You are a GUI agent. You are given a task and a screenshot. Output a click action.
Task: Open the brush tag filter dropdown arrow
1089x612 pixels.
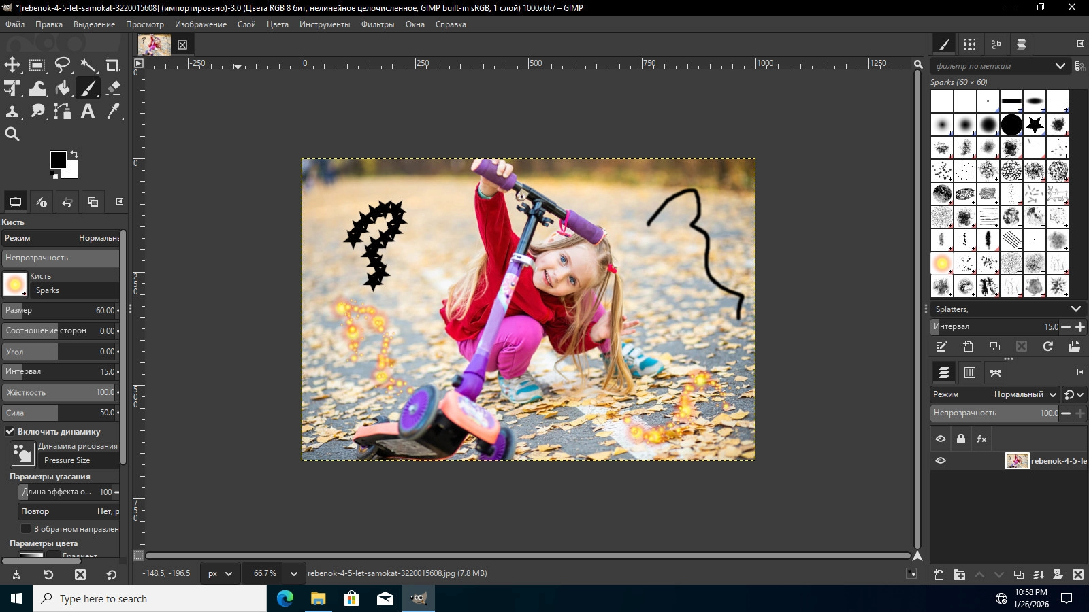1060,66
